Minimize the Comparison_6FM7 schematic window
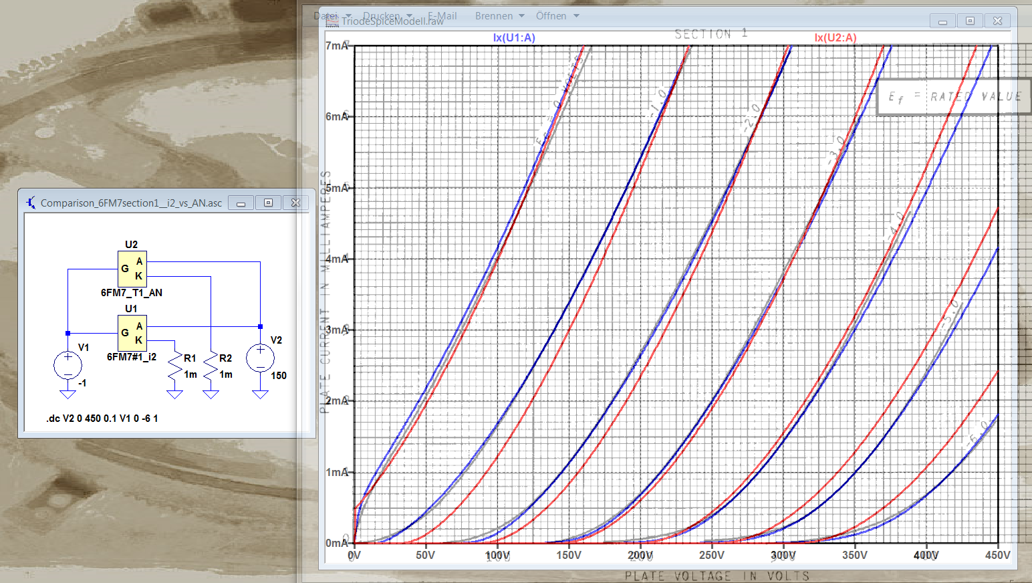Image resolution: width=1032 pixels, height=583 pixels. pyautogui.click(x=241, y=203)
